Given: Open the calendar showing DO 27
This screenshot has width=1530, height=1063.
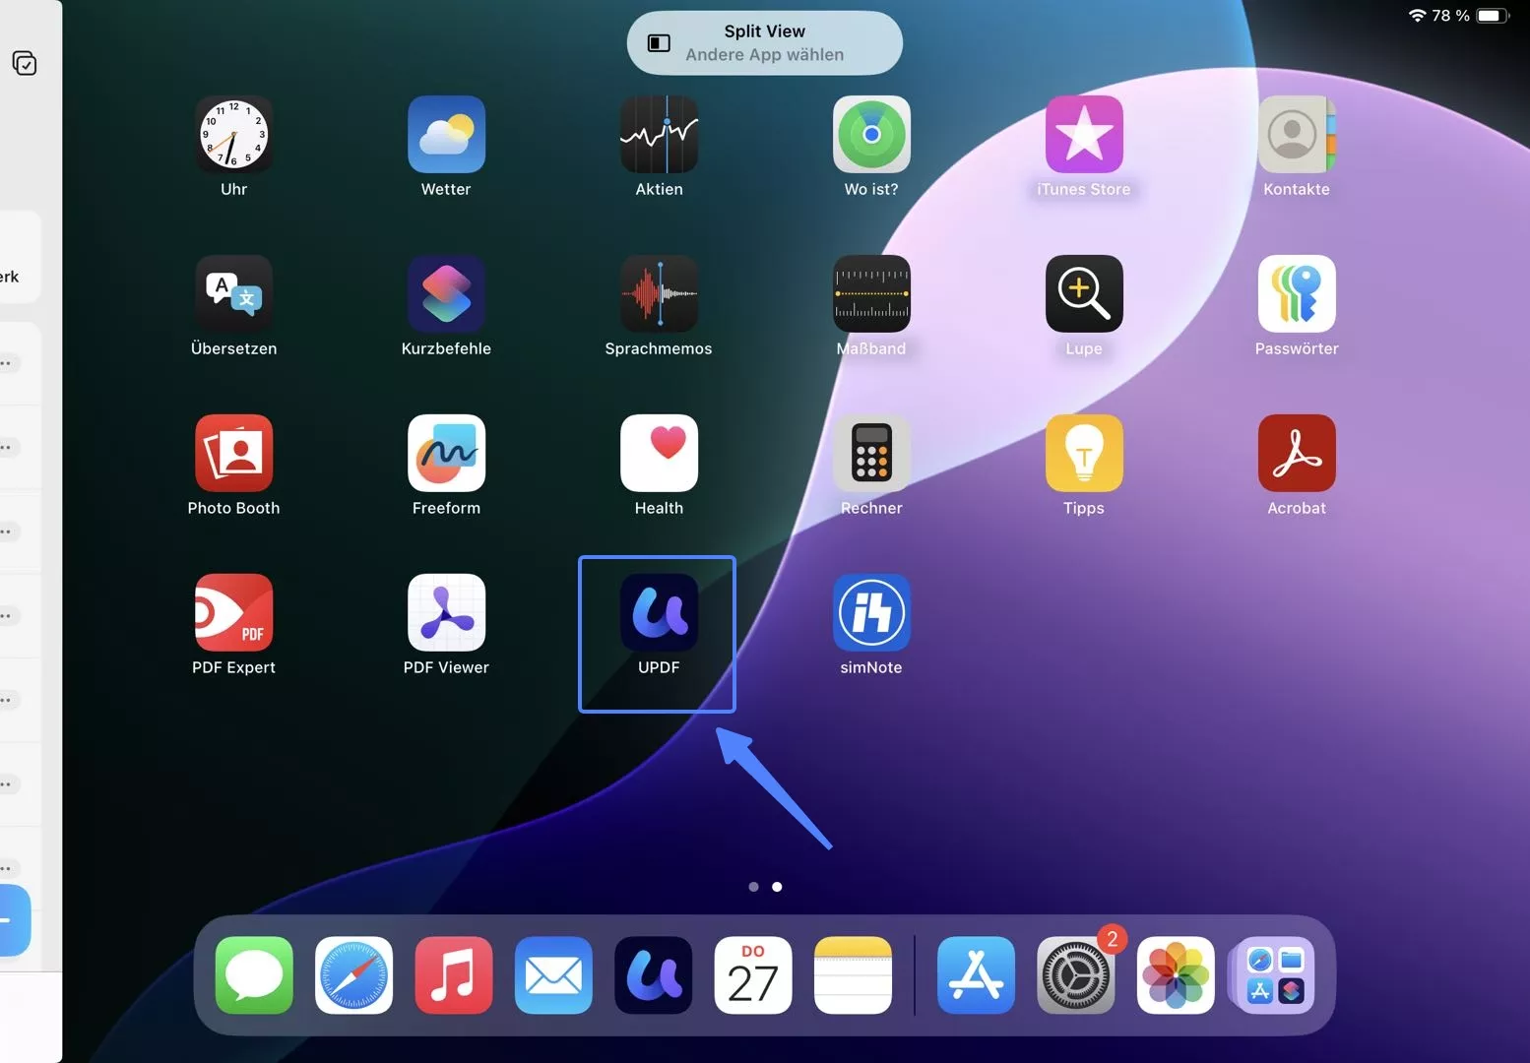Looking at the screenshot, I should coord(752,975).
